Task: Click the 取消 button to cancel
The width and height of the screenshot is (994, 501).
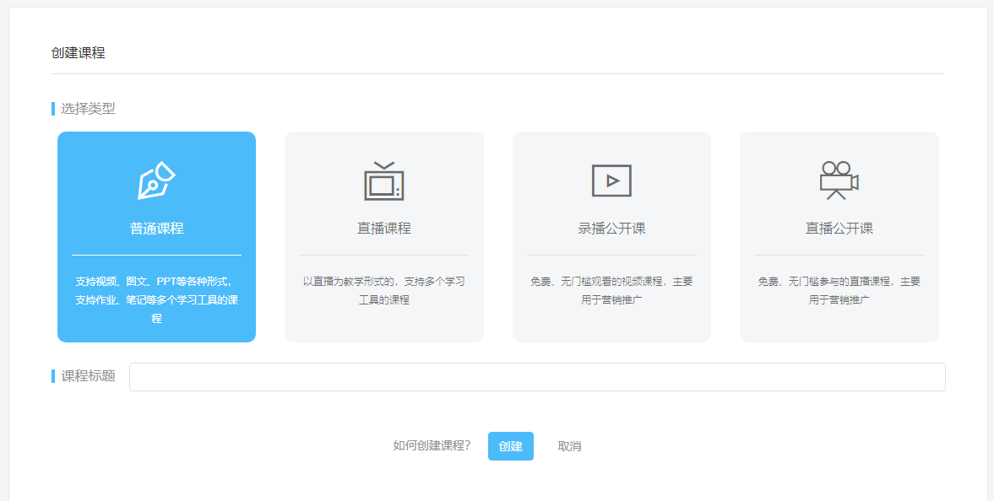Action: click(569, 446)
